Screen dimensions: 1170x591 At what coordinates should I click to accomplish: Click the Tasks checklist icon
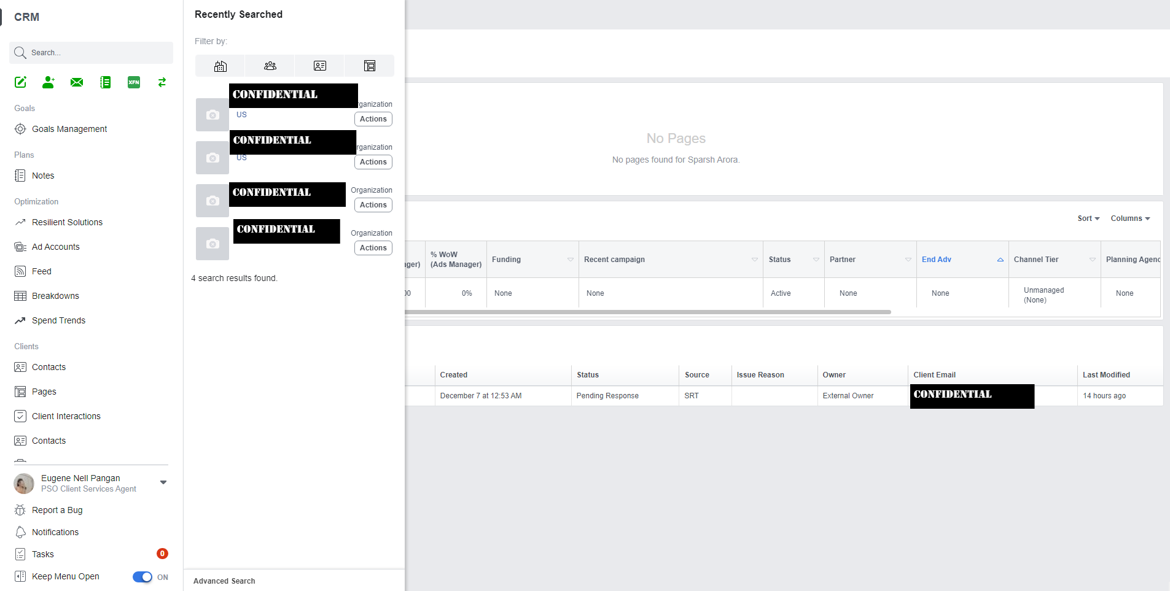pyautogui.click(x=20, y=554)
